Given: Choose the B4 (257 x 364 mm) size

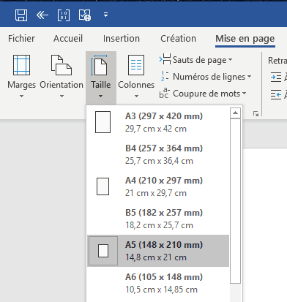Looking at the screenshot, I should tap(158, 154).
